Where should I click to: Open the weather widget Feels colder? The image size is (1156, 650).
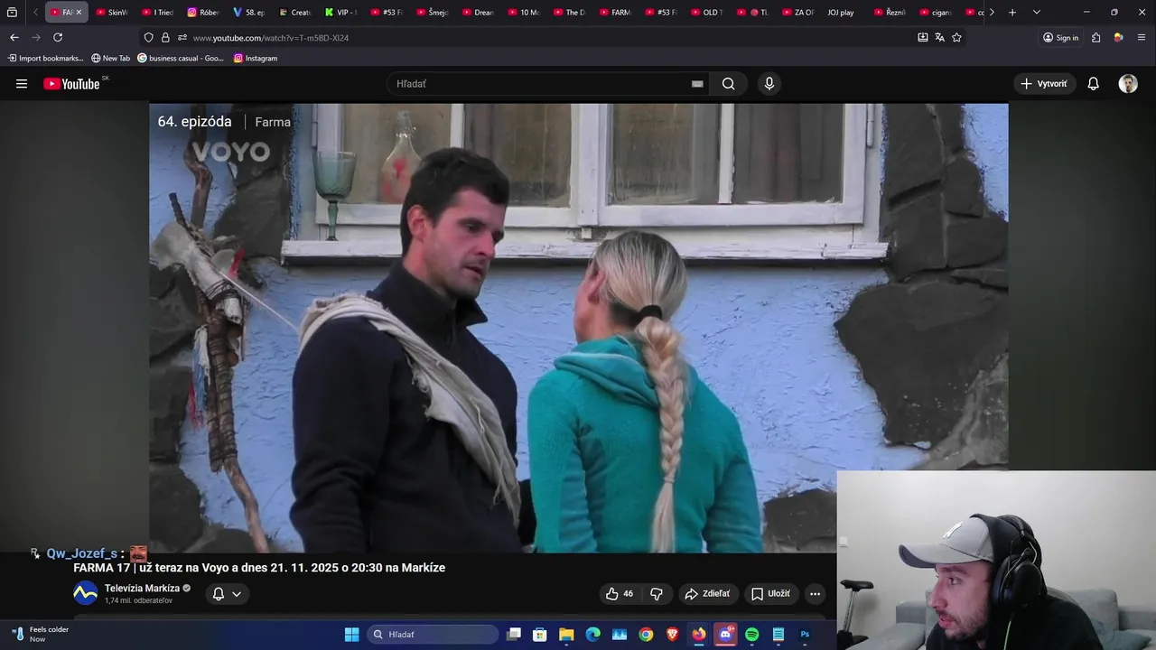click(x=42, y=635)
